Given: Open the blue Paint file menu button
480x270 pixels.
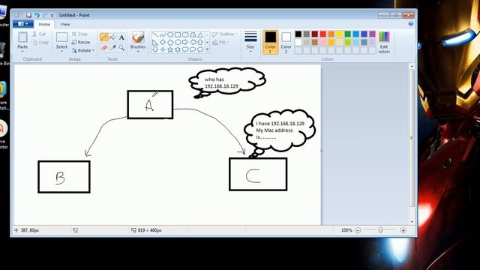Looking at the screenshot, I should point(23,24).
